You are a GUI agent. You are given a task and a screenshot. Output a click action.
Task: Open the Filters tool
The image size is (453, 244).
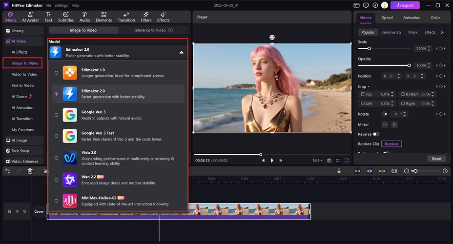(146, 17)
